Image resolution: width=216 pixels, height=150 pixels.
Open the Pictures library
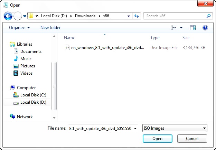pyautogui.click(x=28, y=66)
